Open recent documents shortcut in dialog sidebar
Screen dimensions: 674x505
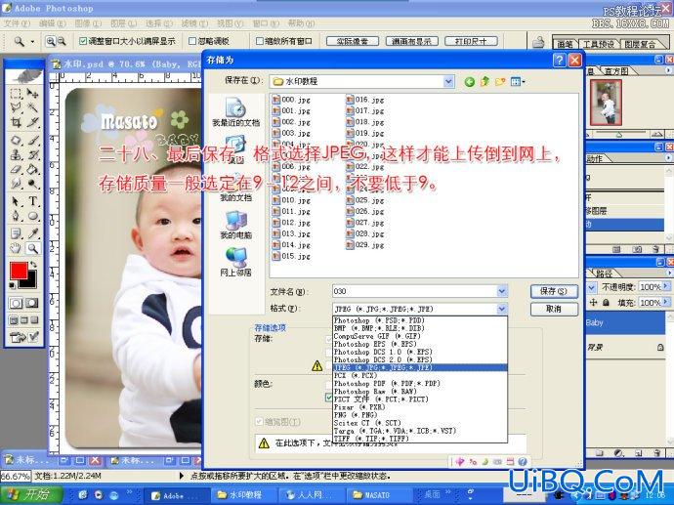click(x=235, y=111)
